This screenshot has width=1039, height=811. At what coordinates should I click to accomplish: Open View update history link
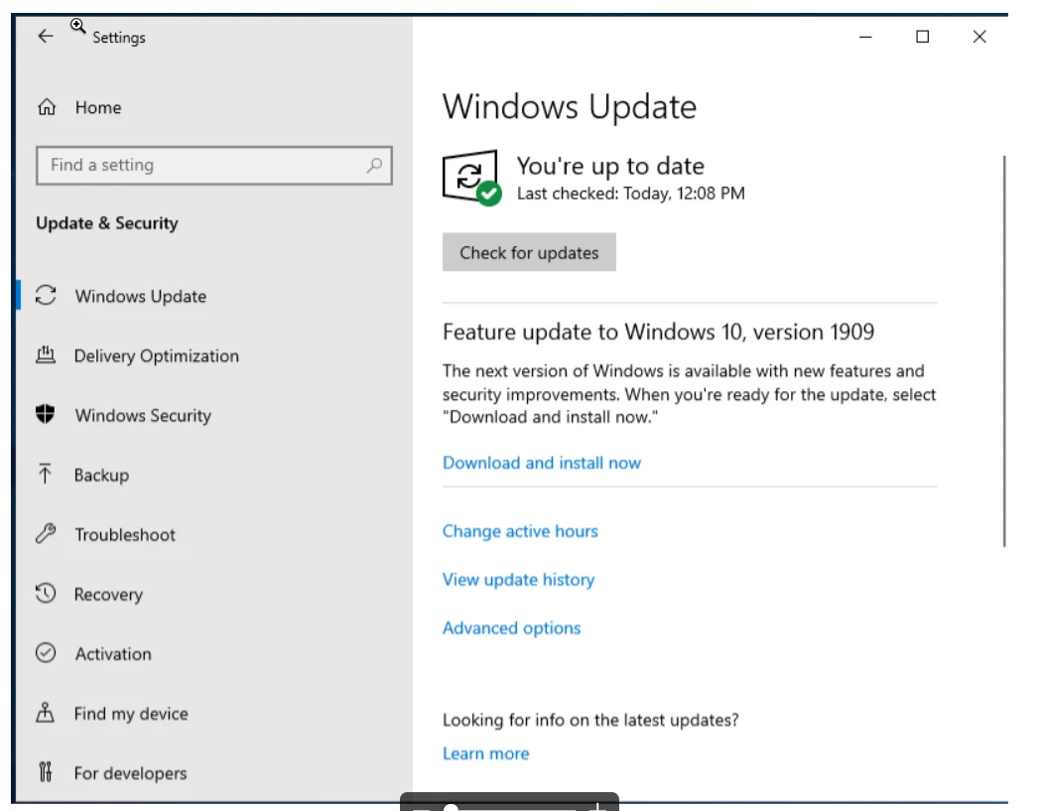(x=518, y=580)
